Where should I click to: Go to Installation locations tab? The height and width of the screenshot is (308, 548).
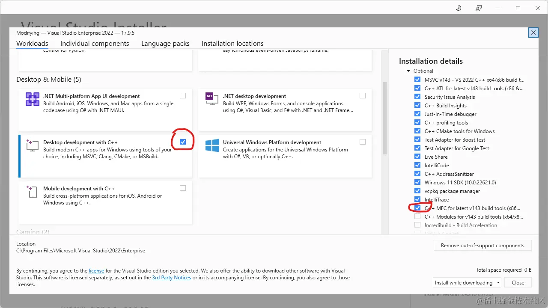point(232,44)
